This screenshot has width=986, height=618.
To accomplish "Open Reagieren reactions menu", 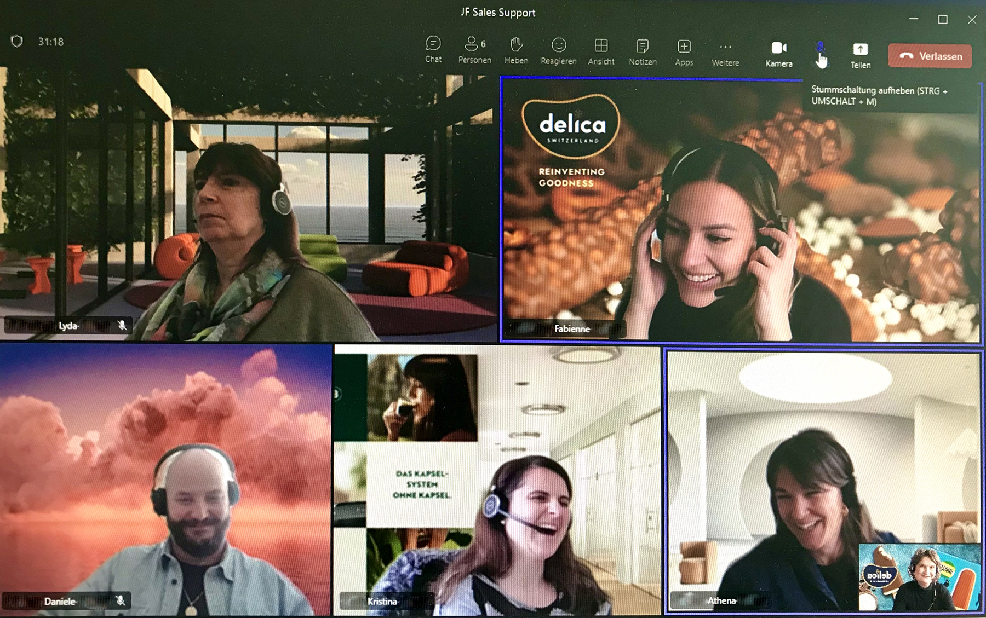I will (x=558, y=51).
